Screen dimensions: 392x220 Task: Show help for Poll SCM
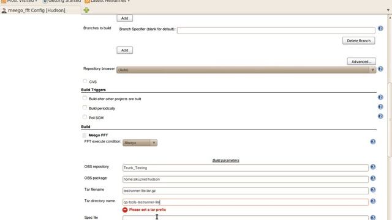click(x=380, y=116)
